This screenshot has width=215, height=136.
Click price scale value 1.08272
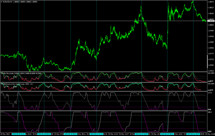[x=211, y=2]
